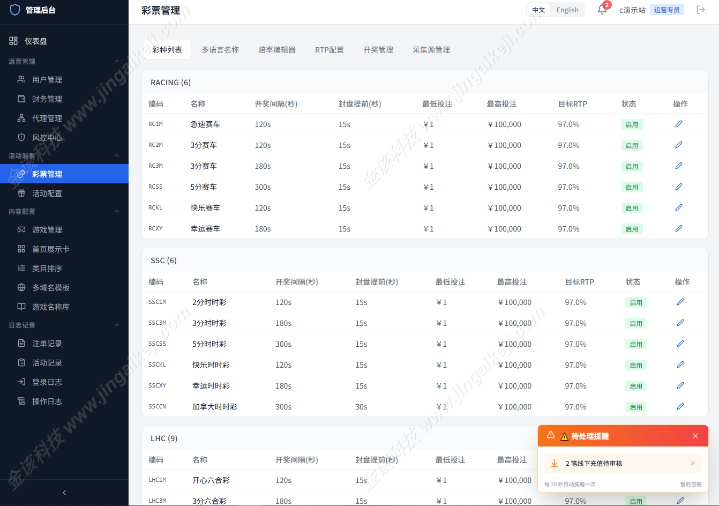Collapse the 内容配置 sidebar group

point(117,212)
